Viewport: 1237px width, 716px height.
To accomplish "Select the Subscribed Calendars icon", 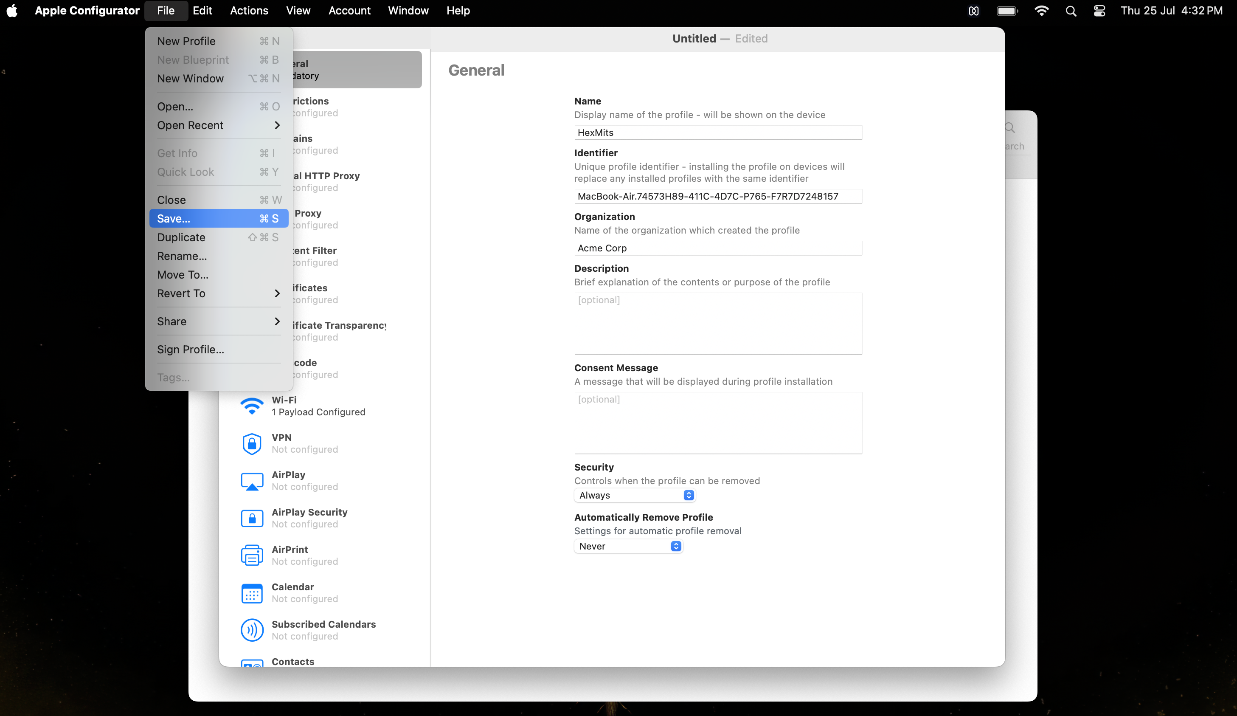I will [x=252, y=630].
